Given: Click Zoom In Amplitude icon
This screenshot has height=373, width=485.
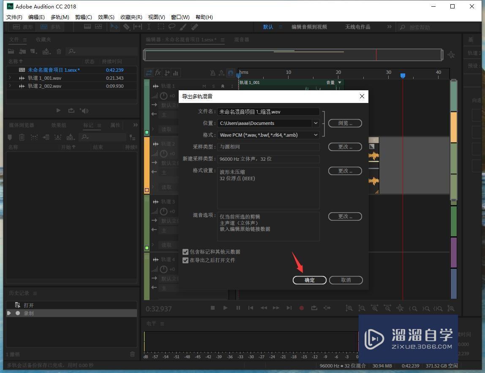Looking at the screenshot, I should [349, 308].
